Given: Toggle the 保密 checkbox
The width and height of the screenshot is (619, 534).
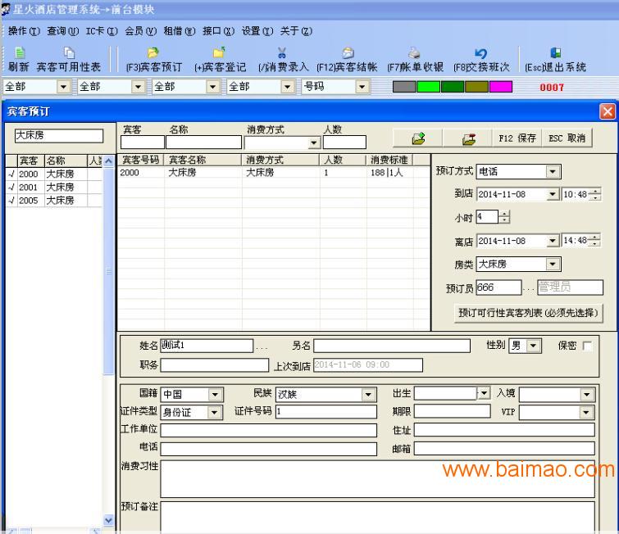Looking at the screenshot, I should point(587,346).
